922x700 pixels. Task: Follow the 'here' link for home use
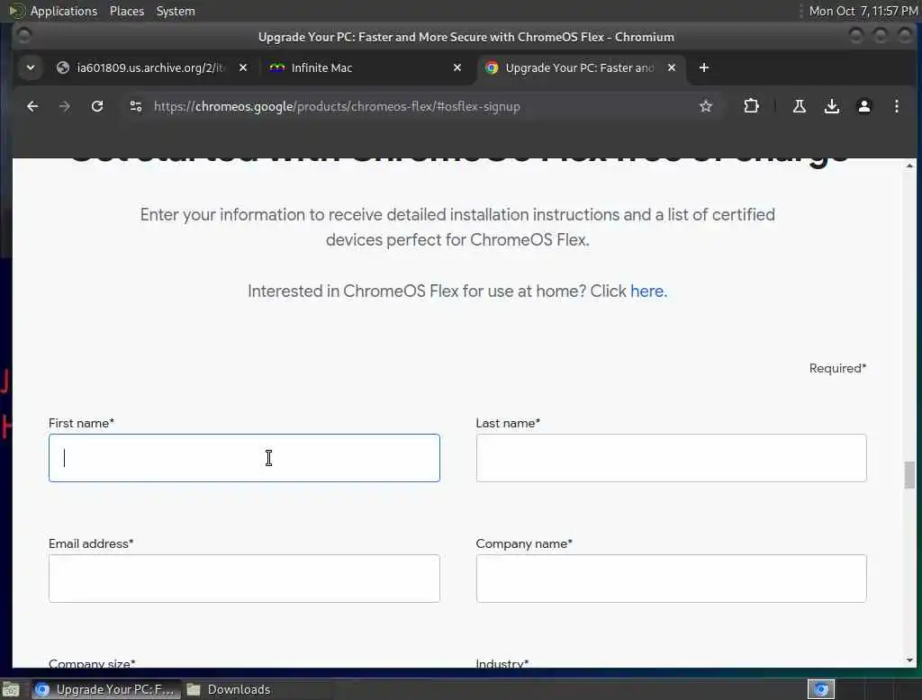pyautogui.click(x=646, y=291)
